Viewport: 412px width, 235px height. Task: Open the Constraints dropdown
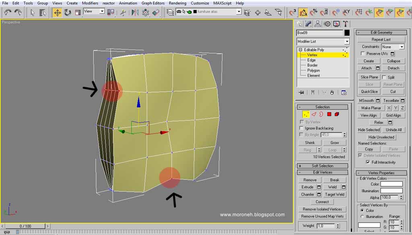click(x=402, y=47)
